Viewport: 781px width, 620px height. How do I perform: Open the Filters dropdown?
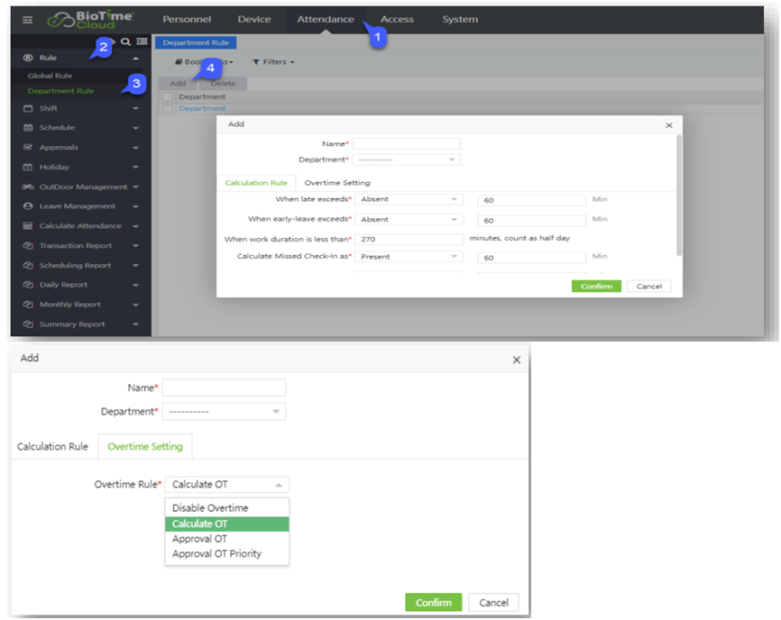(273, 62)
